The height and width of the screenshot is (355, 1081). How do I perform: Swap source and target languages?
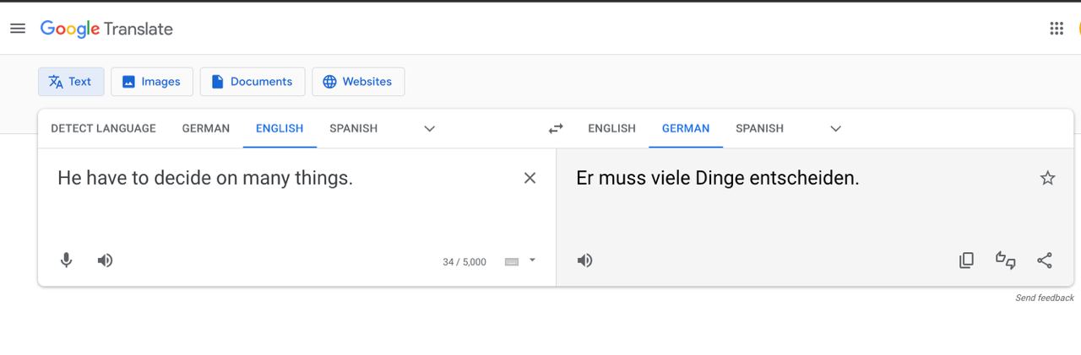pos(556,129)
